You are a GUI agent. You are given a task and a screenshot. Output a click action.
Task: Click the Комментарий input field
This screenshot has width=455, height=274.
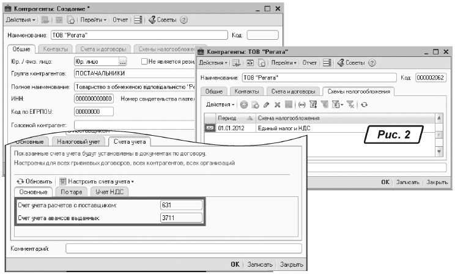click(183, 248)
